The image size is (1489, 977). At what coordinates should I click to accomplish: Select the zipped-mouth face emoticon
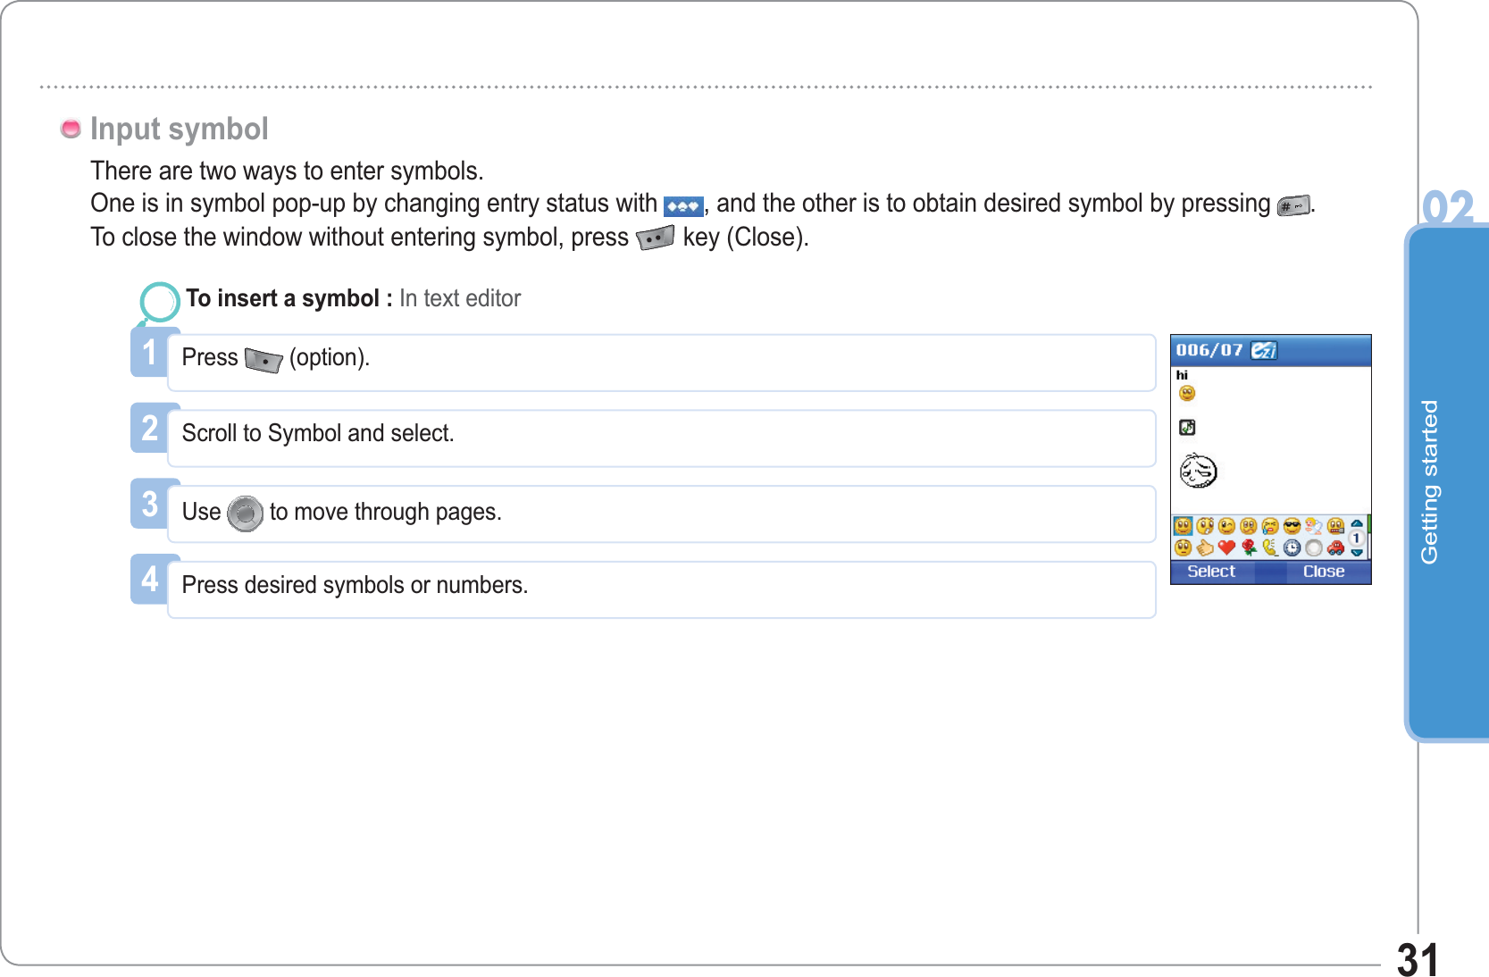[x=1335, y=526]
